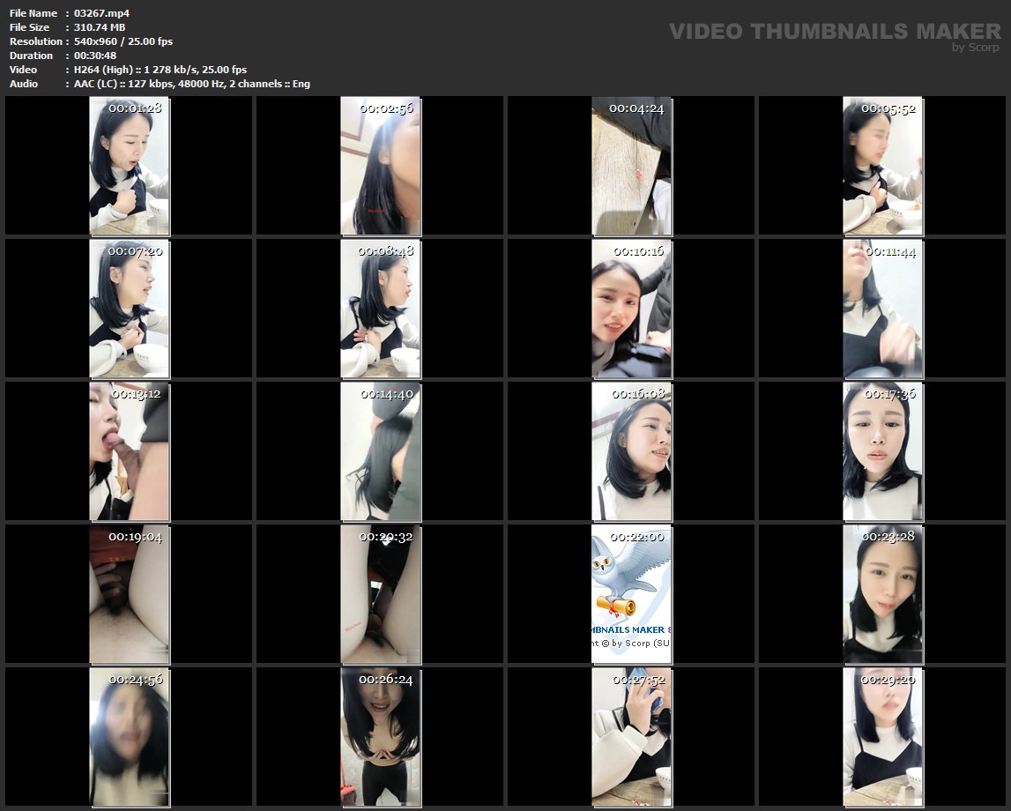Open the 00:17:36 thumbnail
1011x811 pixels.
point(882,451)
